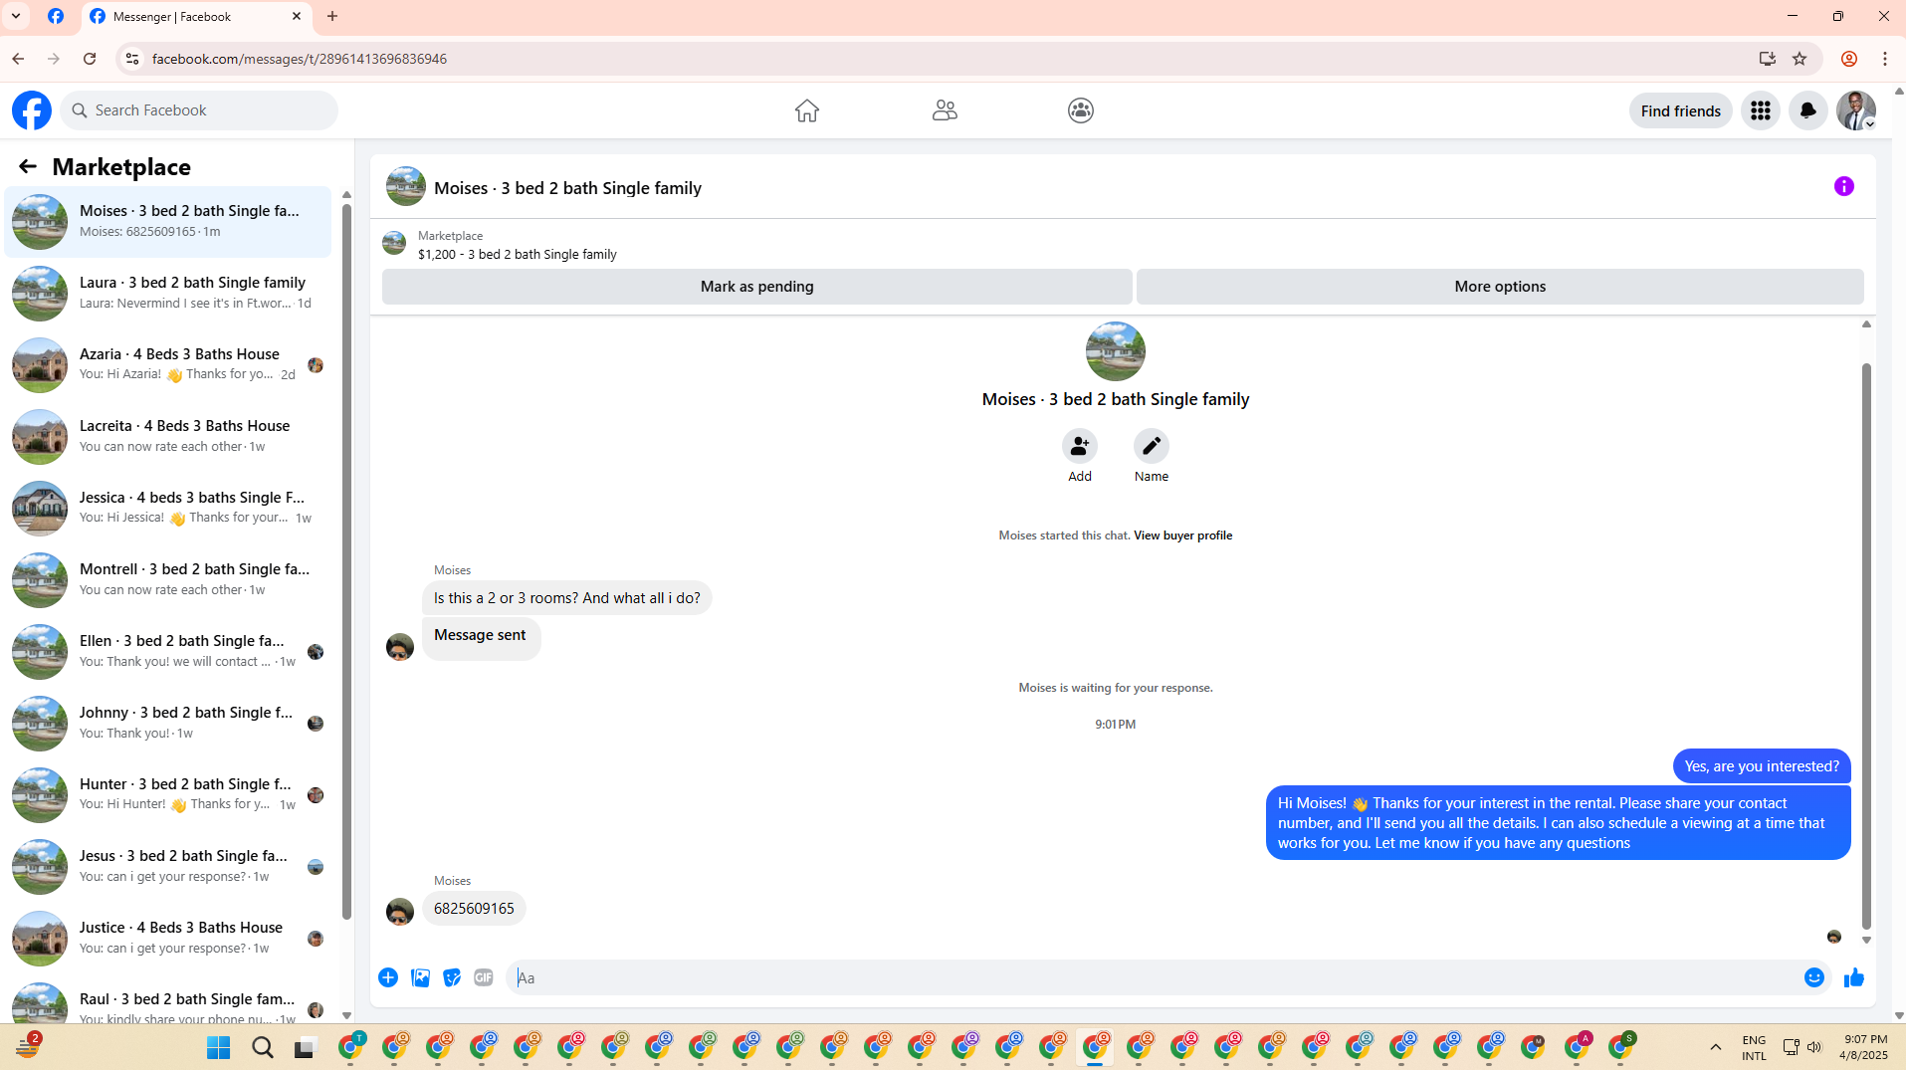Click the Find friends button
The width and height of the screenshot is (1906, 1070).
(x=1680, y=110)
